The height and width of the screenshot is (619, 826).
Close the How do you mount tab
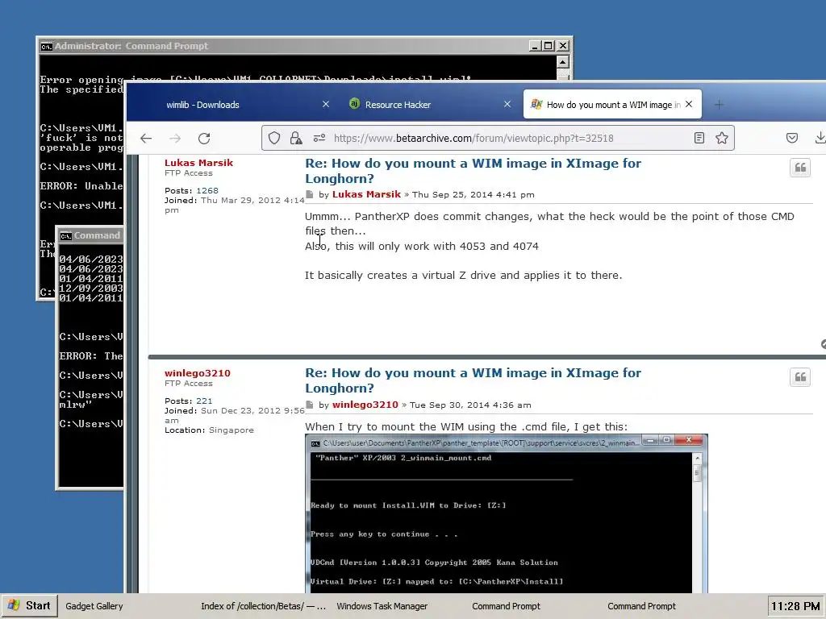pyautogui.click(x=689, y=104)
